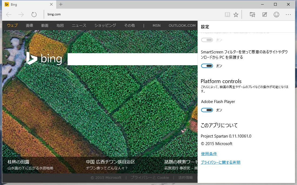Image resolution: width=297 pixels, height=185 pixels.
Task: Open the ウェブ tab on Bing
Action: tap(12, 25)
